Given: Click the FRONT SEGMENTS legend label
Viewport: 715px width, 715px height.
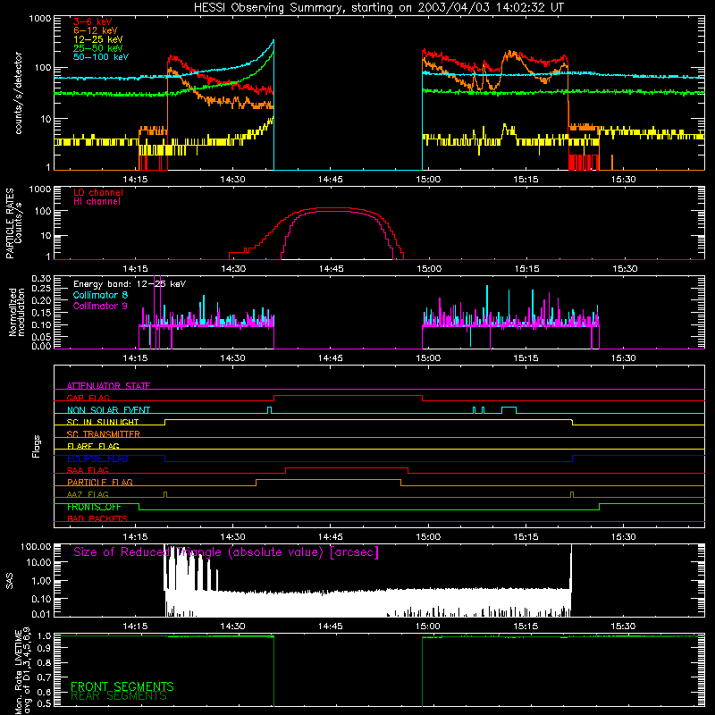Looking at the screenshot, I should click(122, 686).
